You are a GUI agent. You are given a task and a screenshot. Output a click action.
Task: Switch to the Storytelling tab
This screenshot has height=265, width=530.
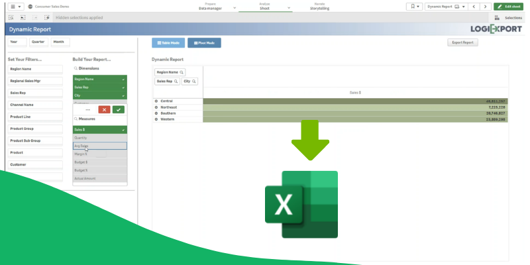319,7
